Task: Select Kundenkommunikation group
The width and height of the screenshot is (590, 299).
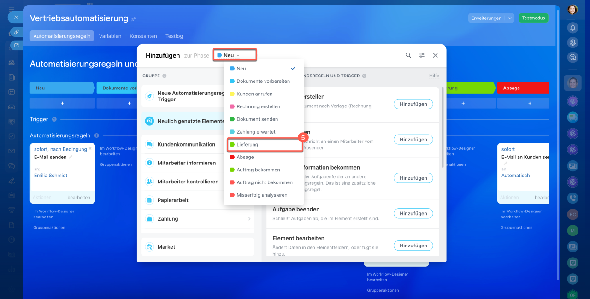Action: point(198,144)
